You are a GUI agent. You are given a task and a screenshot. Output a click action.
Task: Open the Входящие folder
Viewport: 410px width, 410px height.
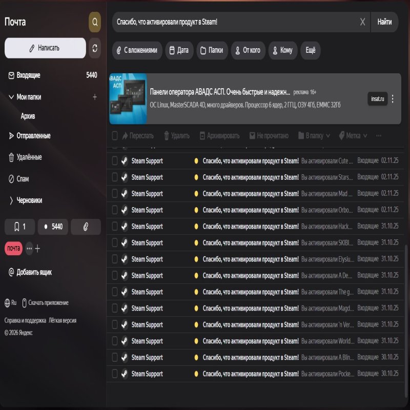(28, 75)
